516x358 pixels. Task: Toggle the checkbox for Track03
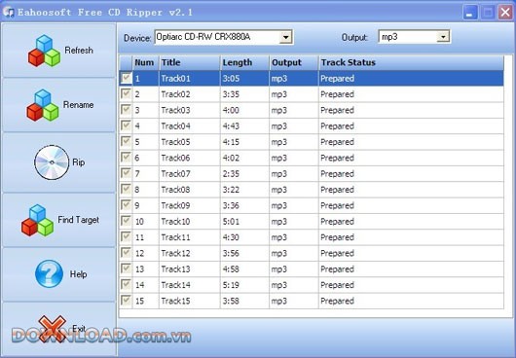click(126, 110)
